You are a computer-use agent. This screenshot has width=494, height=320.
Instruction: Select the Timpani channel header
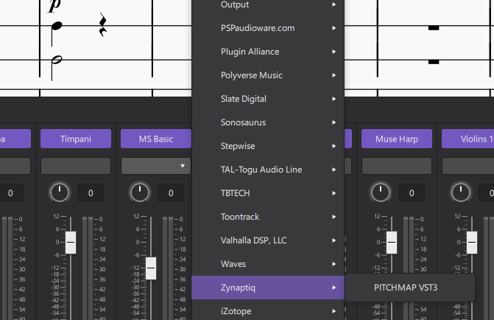76,139
